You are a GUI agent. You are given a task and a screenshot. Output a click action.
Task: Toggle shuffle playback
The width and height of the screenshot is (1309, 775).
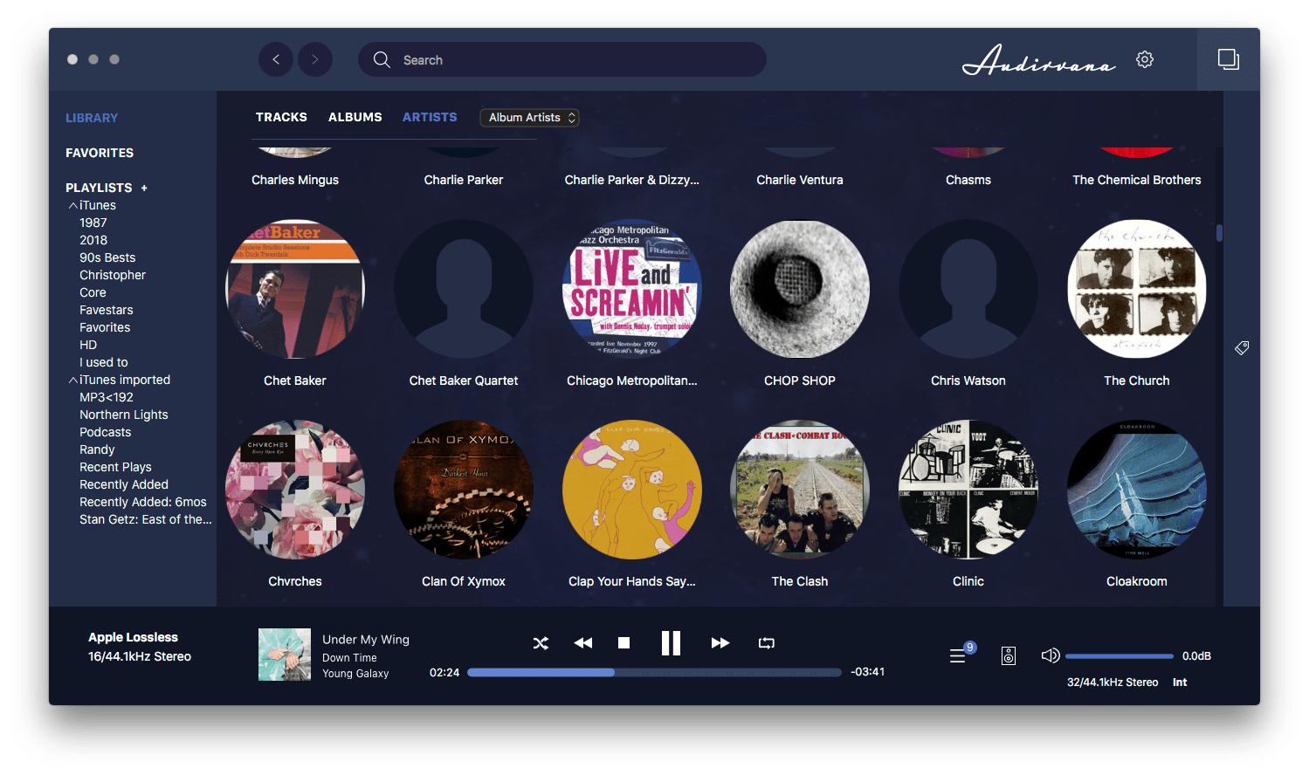click(541, 643)
